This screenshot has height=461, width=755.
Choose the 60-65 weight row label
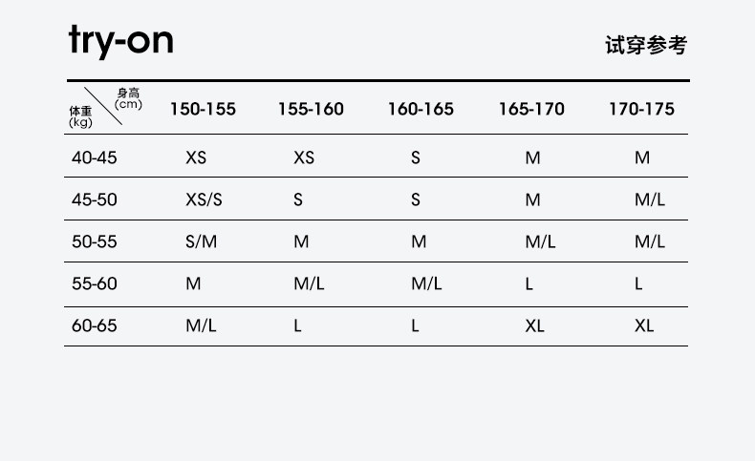94,325
